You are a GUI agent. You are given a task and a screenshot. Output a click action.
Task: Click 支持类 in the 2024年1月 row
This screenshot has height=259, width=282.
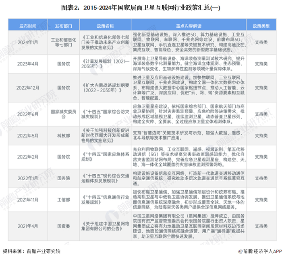261,42
